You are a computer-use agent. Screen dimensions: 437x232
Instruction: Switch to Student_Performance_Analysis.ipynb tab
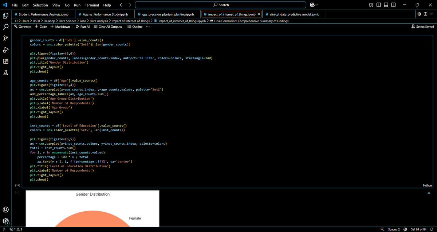[x=43, y=14]
